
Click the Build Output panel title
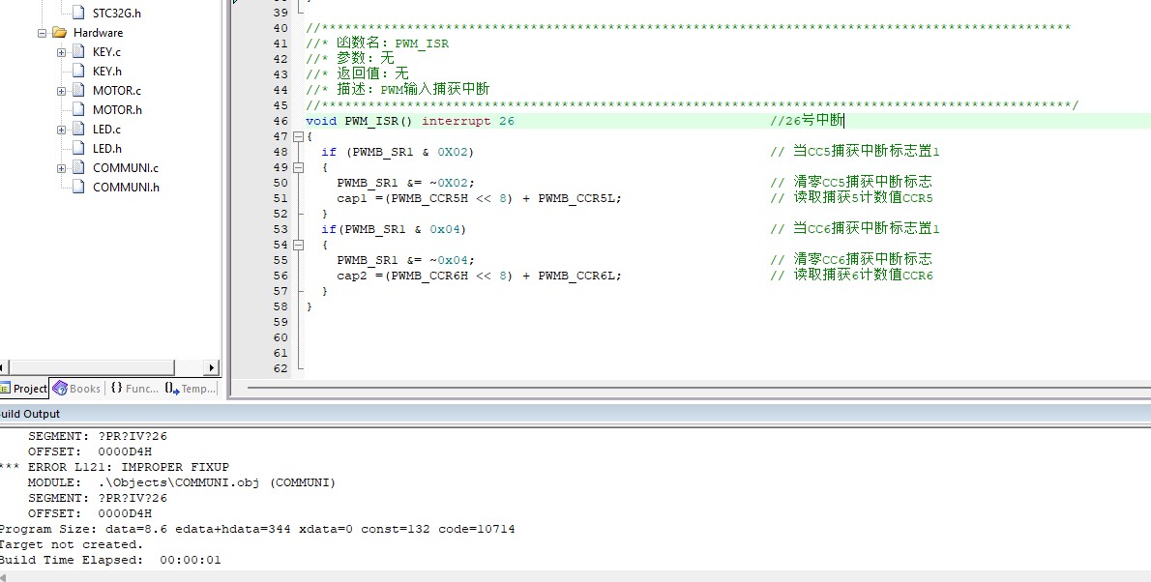coord(31,414)
